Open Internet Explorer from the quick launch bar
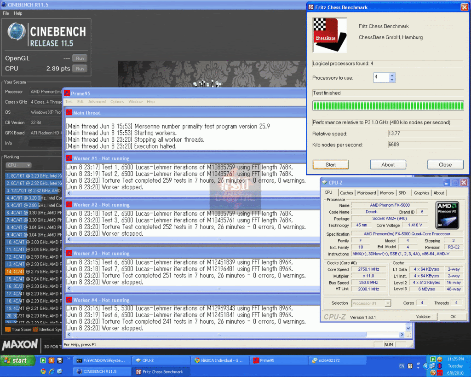Viewport: 471px width, 377px height. pos(52,371)
